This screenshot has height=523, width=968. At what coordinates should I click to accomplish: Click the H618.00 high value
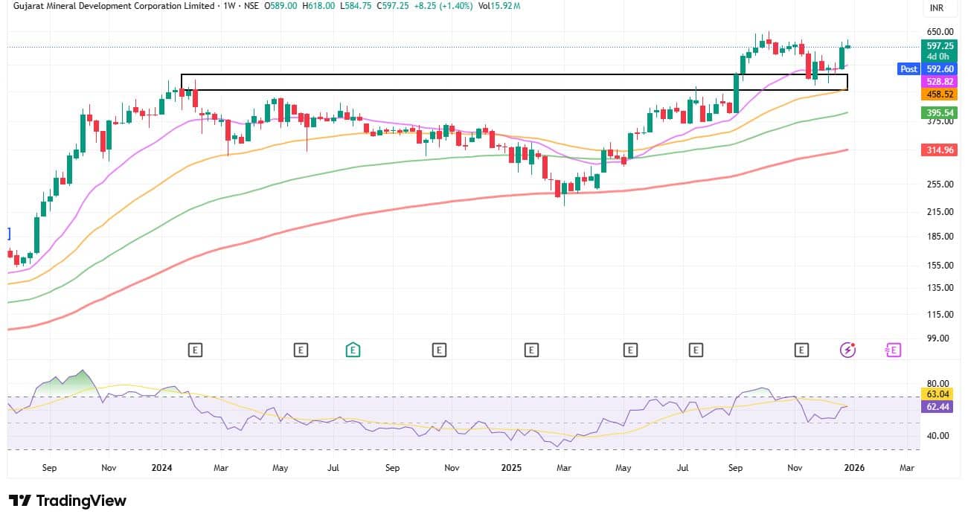coord(318,6)
